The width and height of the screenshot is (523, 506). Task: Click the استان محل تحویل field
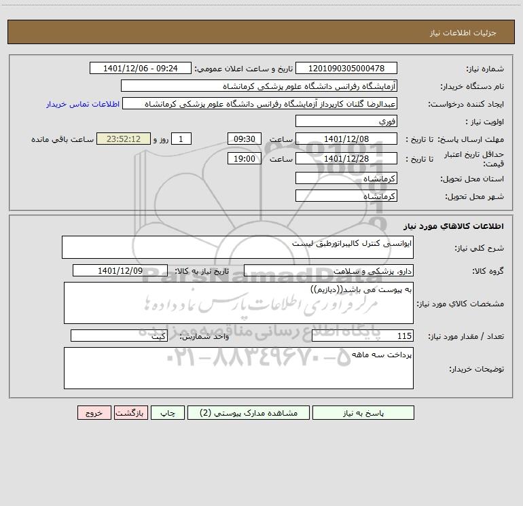[346, 178]
